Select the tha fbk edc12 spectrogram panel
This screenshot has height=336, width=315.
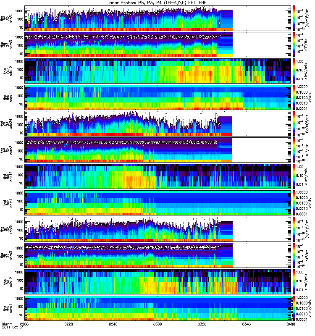(x=157, y=71)
